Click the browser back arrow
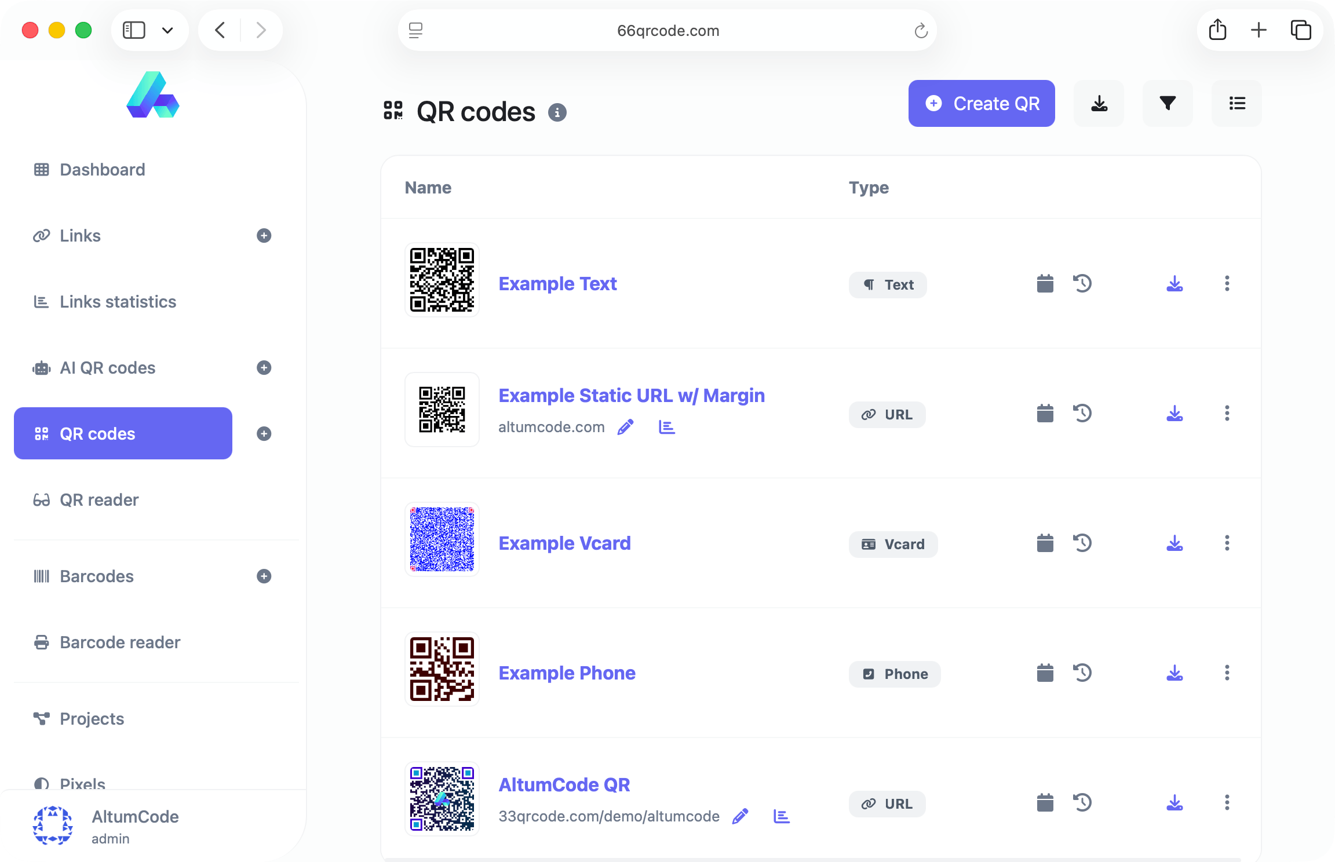The image size is (1335, 862). click(x=220, y=30)
